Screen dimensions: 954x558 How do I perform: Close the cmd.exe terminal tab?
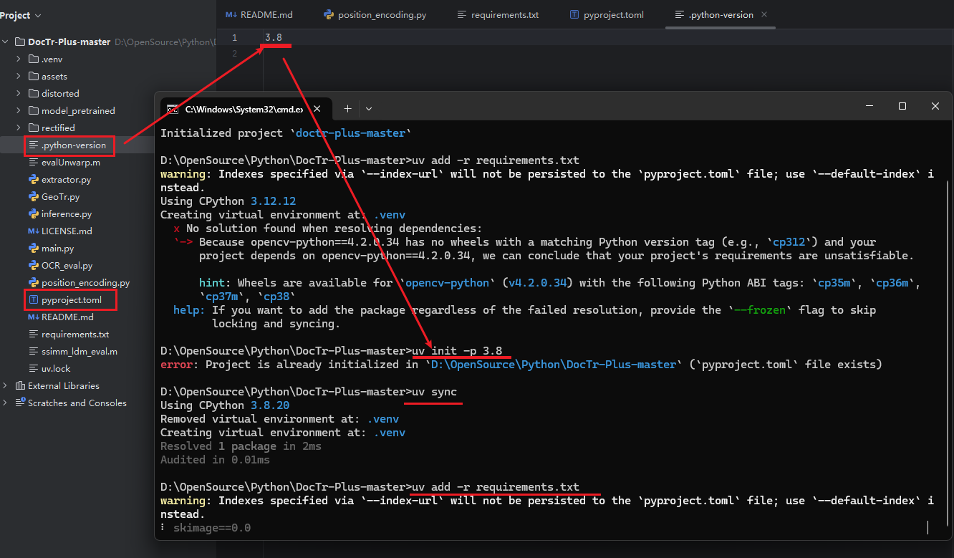318,109
